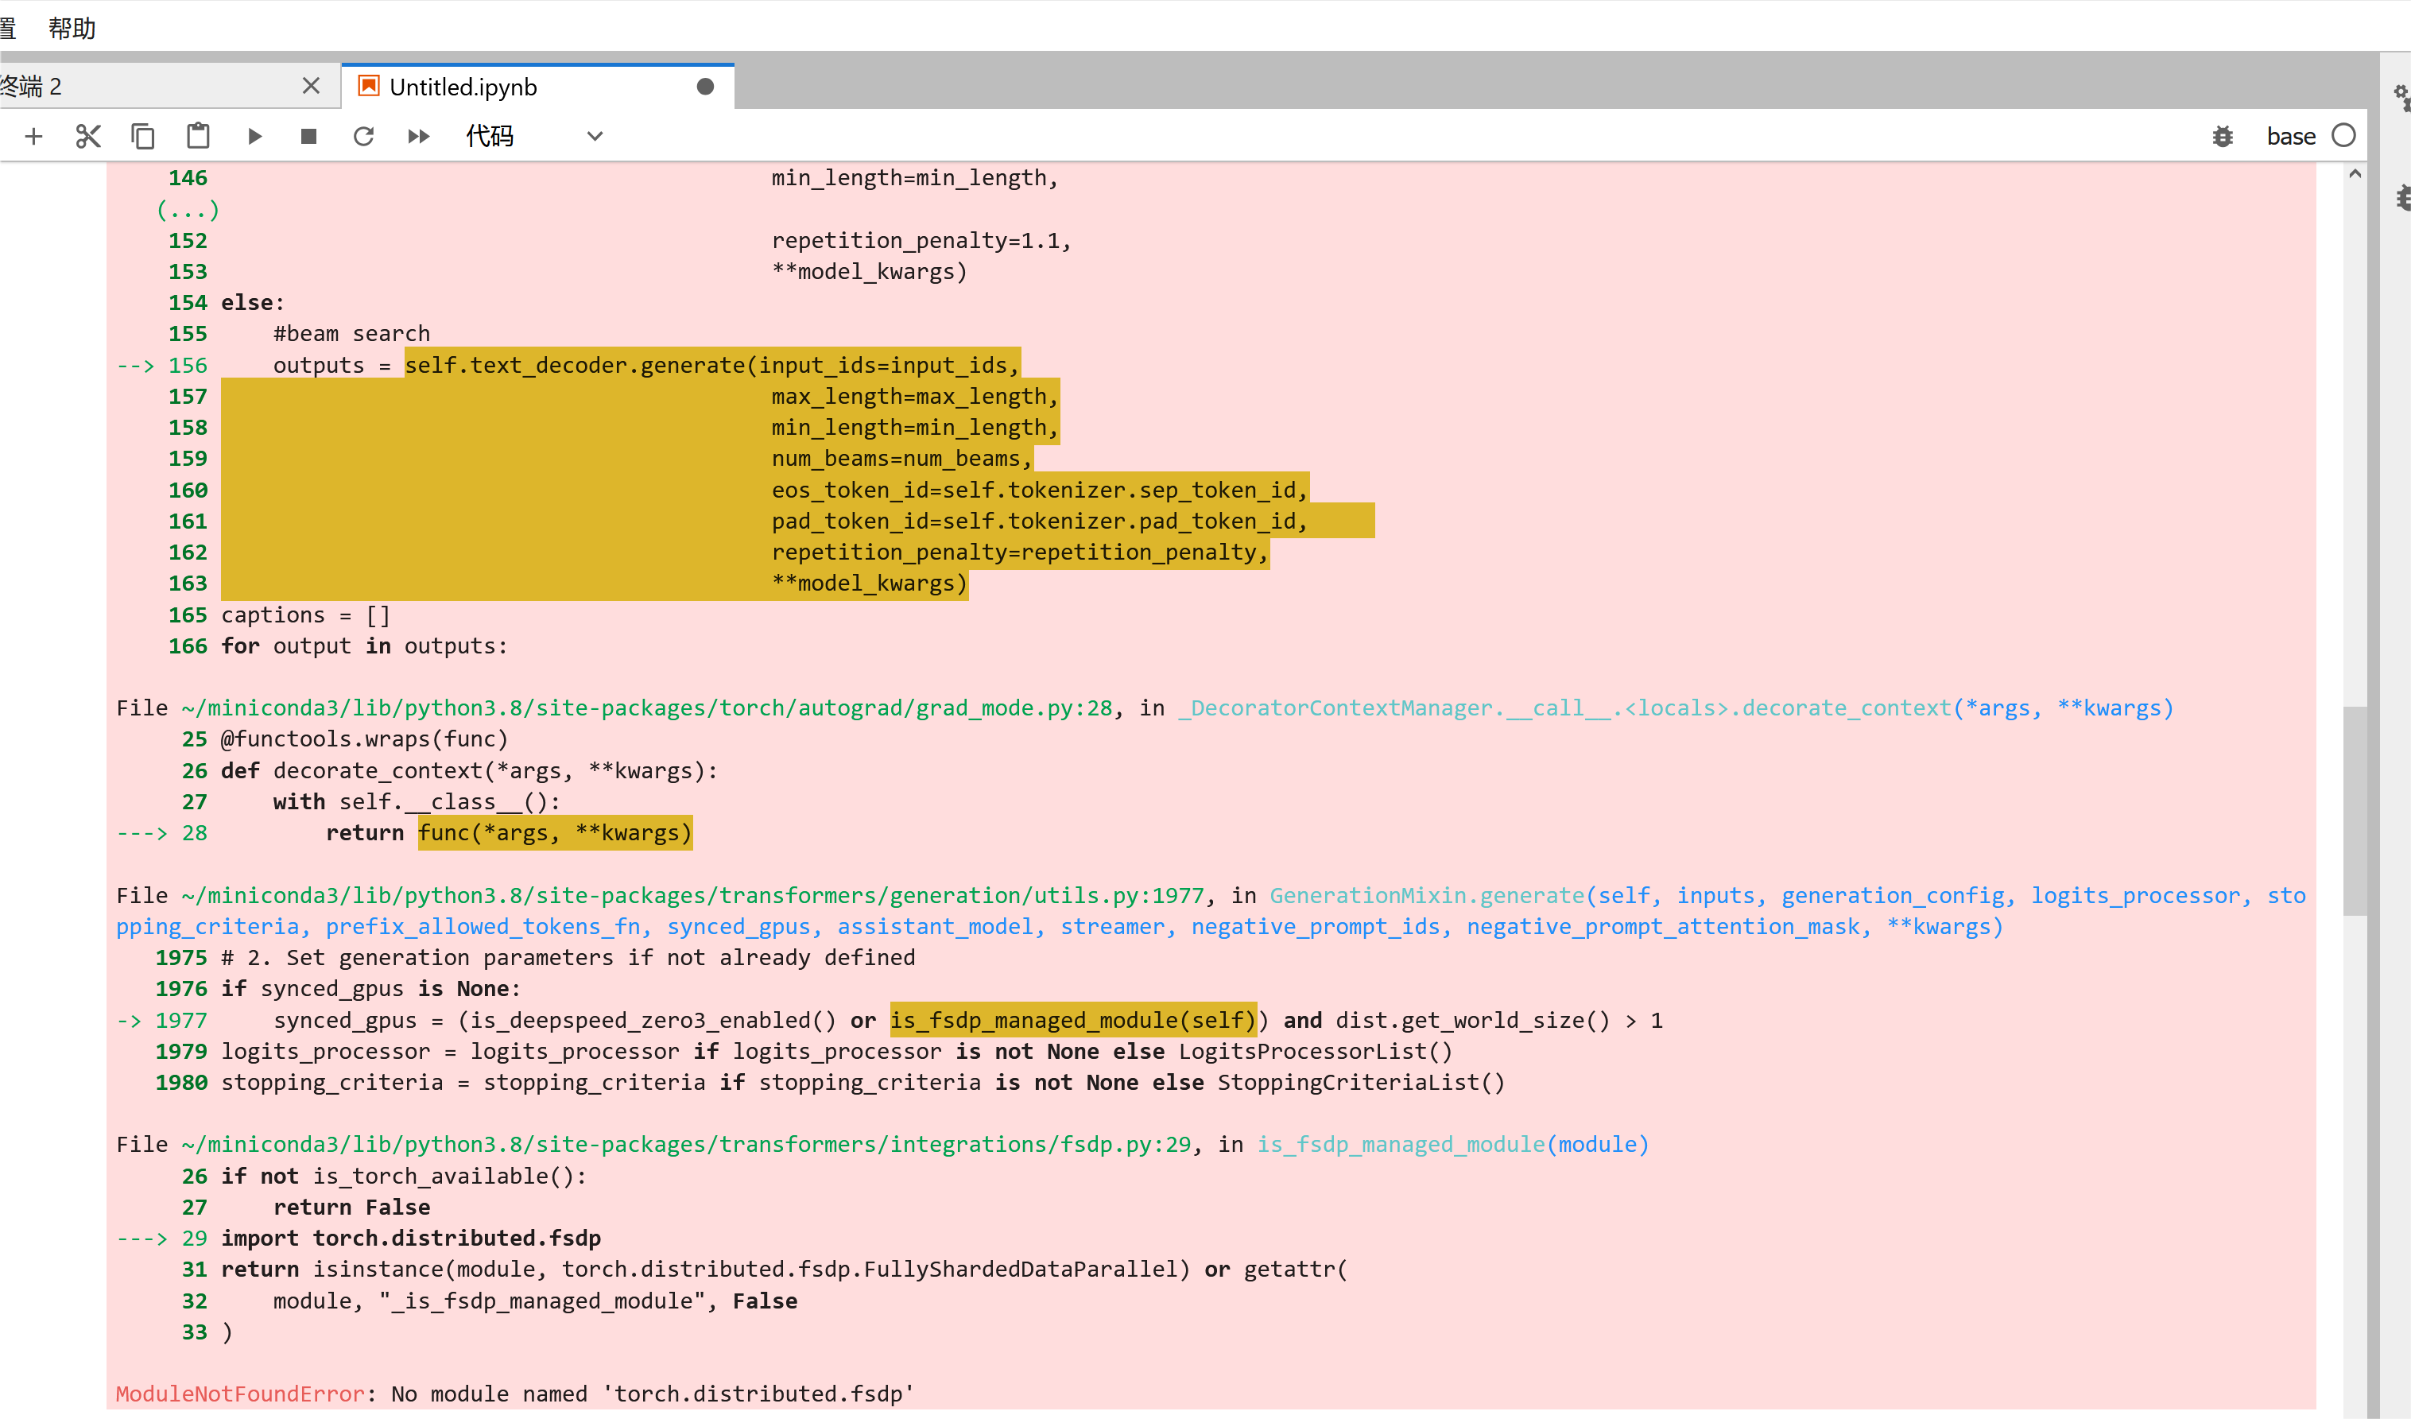Image resolution: width=2411 pixels, height=1419 pixels.
Task: Run the selected cell
Action: 254,137
